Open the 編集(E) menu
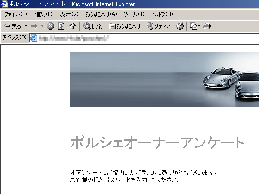Screen dimensions: 259x194 (43, 14)
